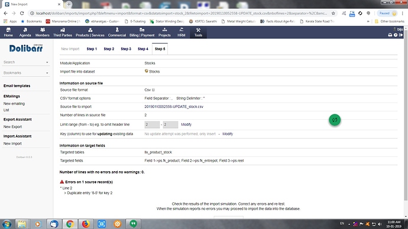Open Windows Start menu

pos(7,224)
